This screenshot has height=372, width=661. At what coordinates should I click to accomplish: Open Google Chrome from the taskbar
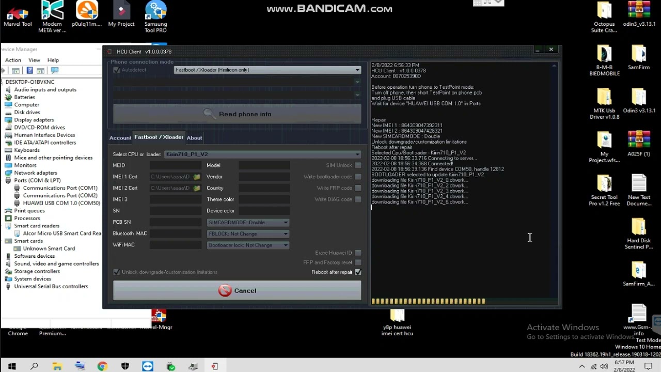102,366
